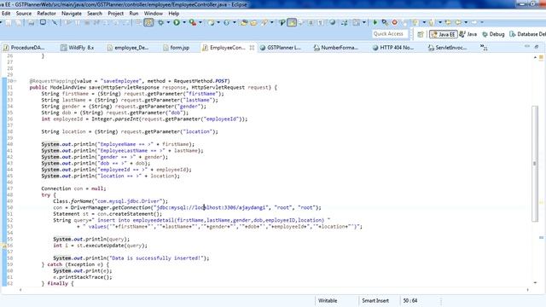Viewport: 546px width, 307px height.
Task: Open the internal Web Browser globe icon
Action: coord(333,22)
